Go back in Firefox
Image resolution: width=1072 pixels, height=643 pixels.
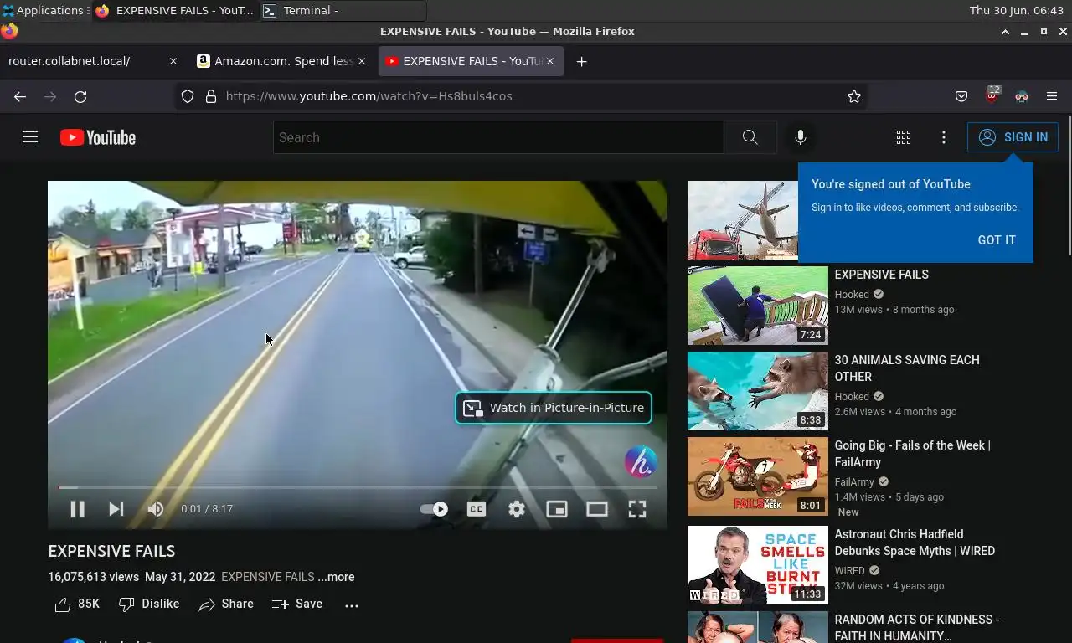click(x=20, y=96)
